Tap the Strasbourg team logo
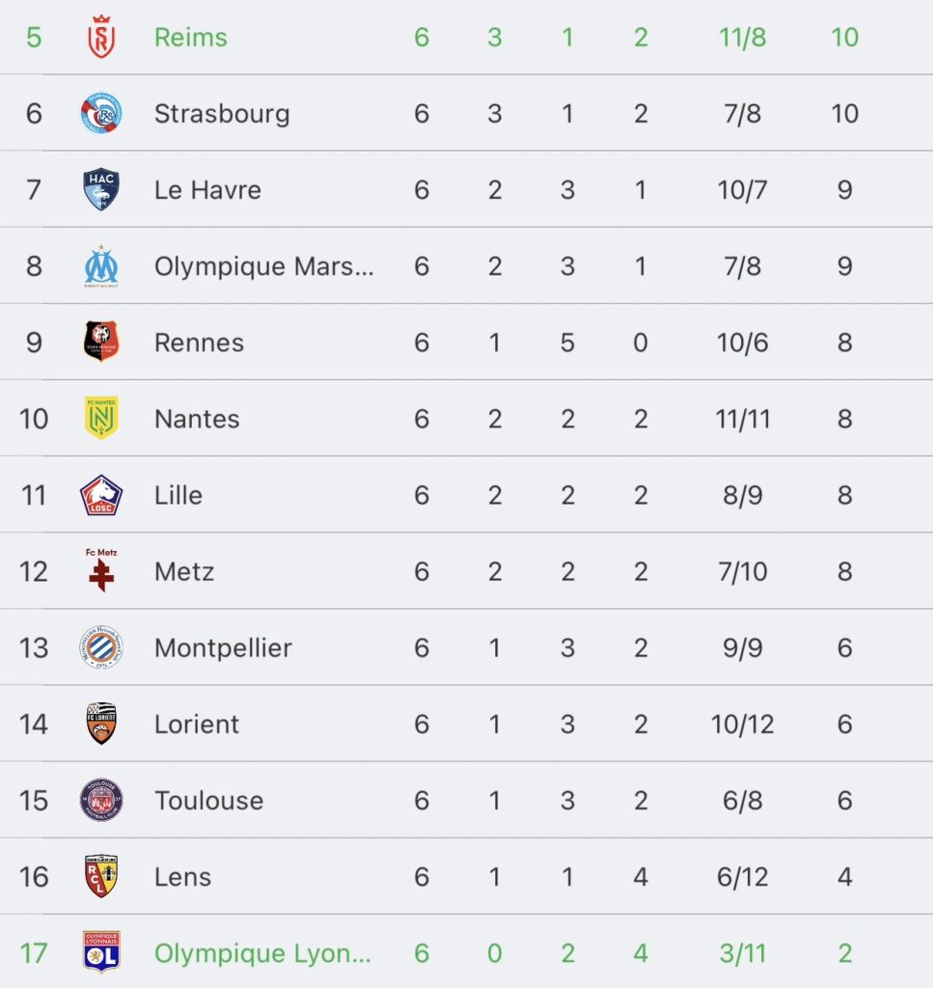 click(101, 114)
